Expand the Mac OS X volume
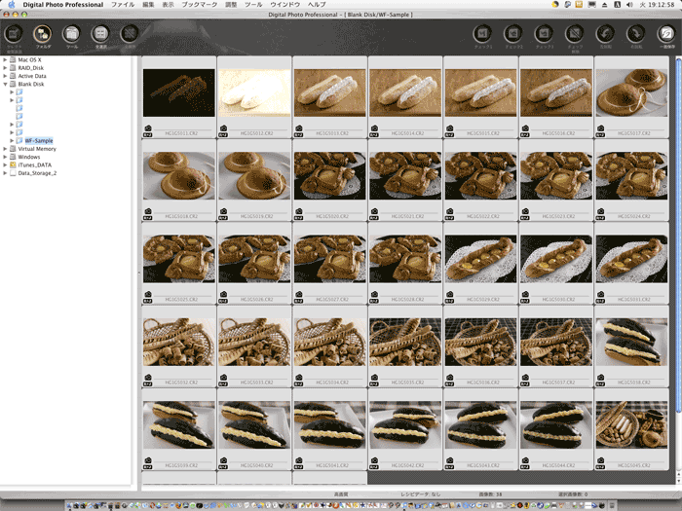The height and width of the screenshot is (511, 682). [x=5, y=60]
